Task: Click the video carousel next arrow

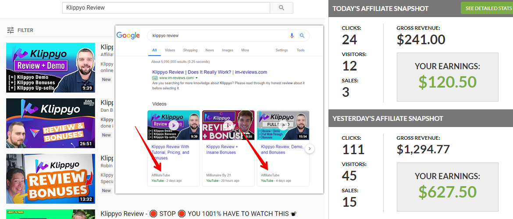Action: click(310, 149)
